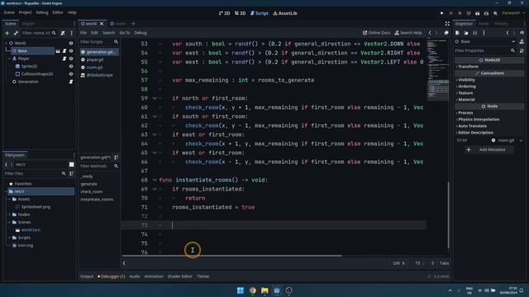The image size is (529, 297).
Task: Toggle distraction-free mode
Action: [x=447, y=24]
